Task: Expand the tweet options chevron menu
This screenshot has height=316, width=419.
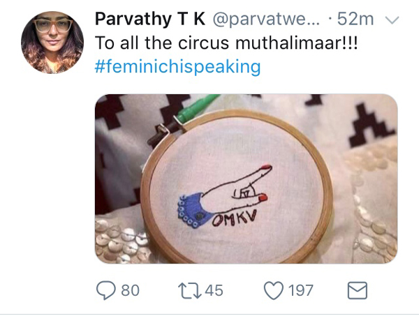Action: (391, 20)
